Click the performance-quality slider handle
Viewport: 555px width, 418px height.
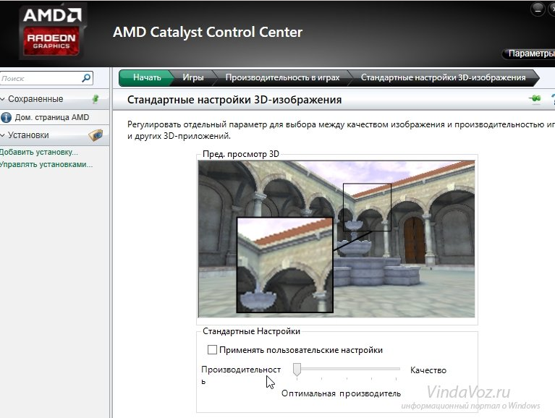tap(297, 370)
